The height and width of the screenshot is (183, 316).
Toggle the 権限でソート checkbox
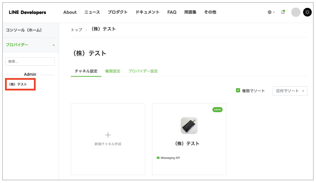tap(238, 90)
